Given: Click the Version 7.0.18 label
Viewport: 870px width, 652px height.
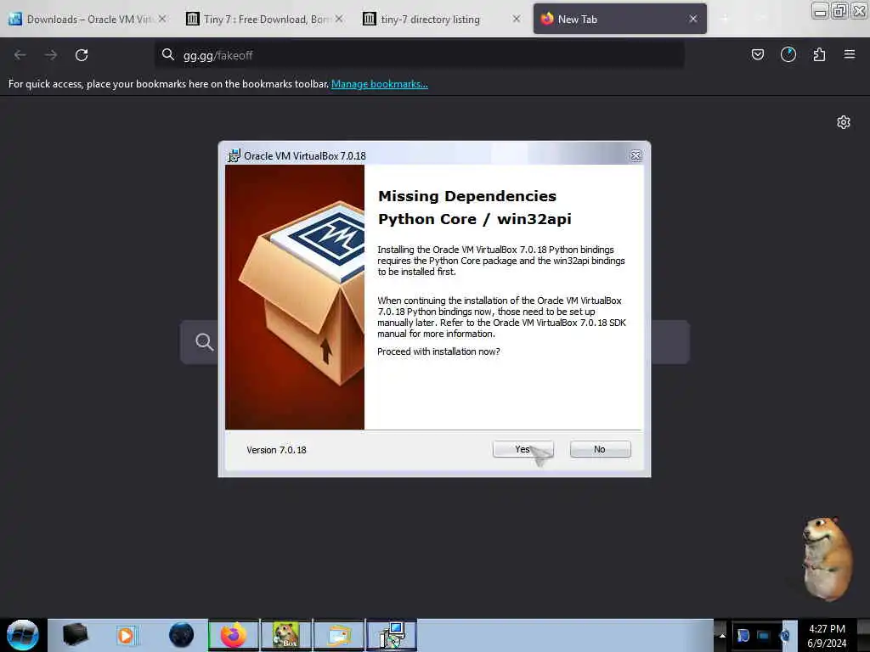Looking at the screenshot, I should pos(276,450).
